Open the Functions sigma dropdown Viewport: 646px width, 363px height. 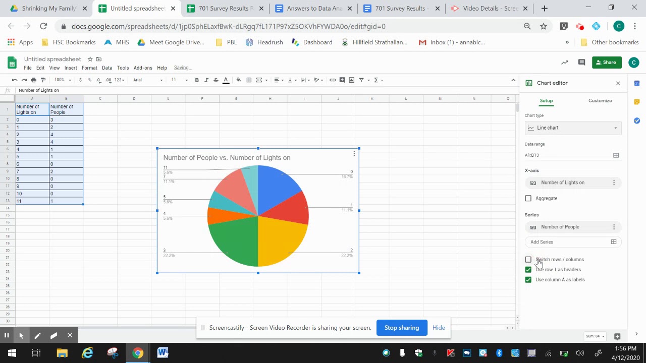click(378, 80)
